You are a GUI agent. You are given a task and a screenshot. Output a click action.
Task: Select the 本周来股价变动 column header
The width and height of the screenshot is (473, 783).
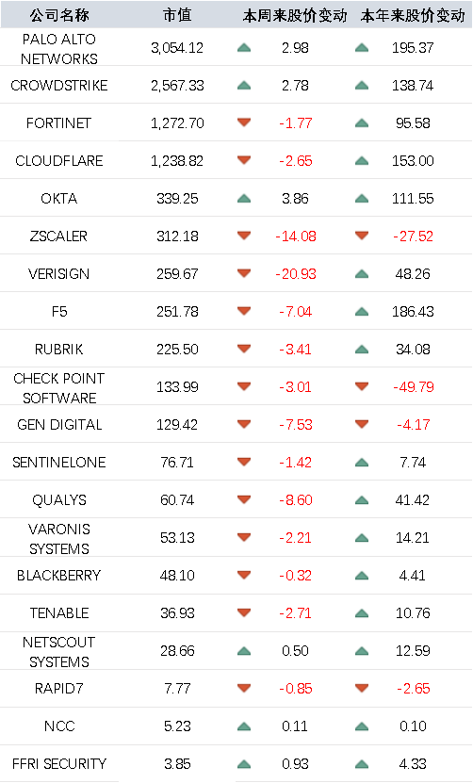[295, 15]
